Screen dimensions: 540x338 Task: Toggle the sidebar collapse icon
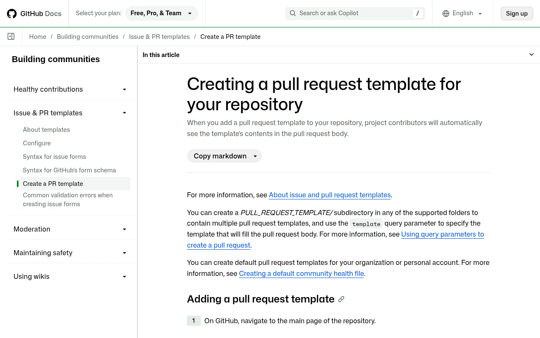point(11,37)
